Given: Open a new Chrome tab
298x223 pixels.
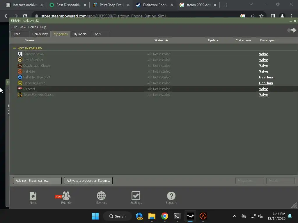Looking at the screenshot, I should click(226, 5).
